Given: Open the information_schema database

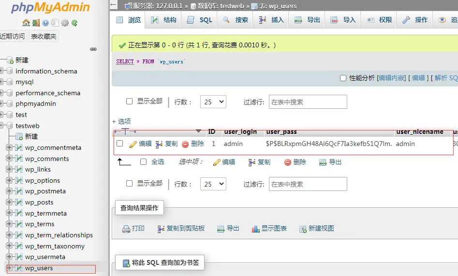Looking at the screenshot, I should click(46, 71).
